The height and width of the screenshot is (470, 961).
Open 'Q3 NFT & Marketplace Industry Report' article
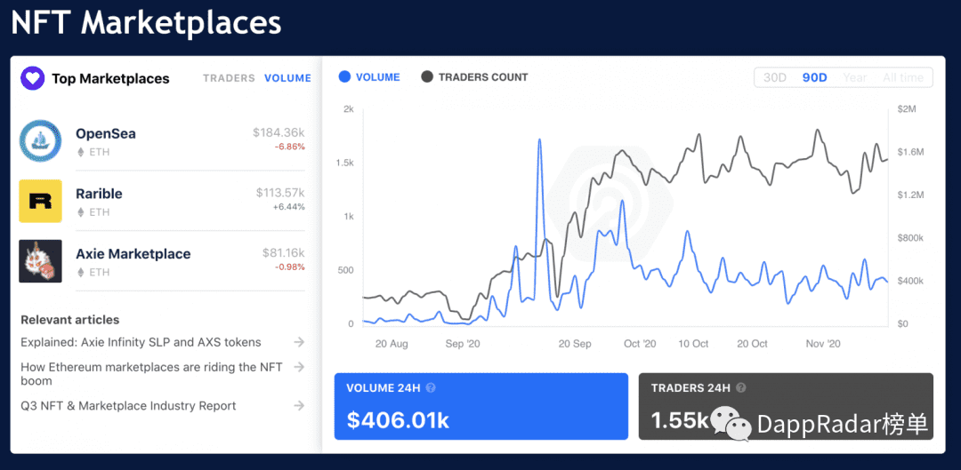point(128,406)
